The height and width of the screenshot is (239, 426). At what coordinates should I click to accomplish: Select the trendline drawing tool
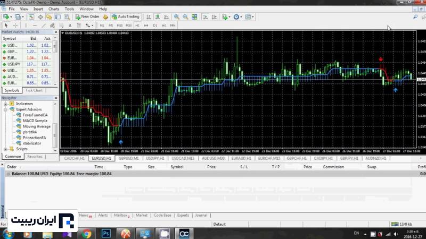43,25
